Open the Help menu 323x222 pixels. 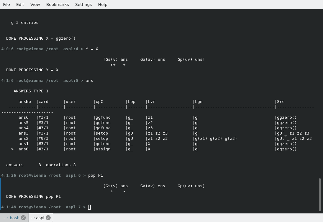pos(102,4)
